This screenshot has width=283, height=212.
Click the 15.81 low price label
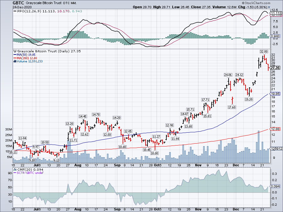207,116
